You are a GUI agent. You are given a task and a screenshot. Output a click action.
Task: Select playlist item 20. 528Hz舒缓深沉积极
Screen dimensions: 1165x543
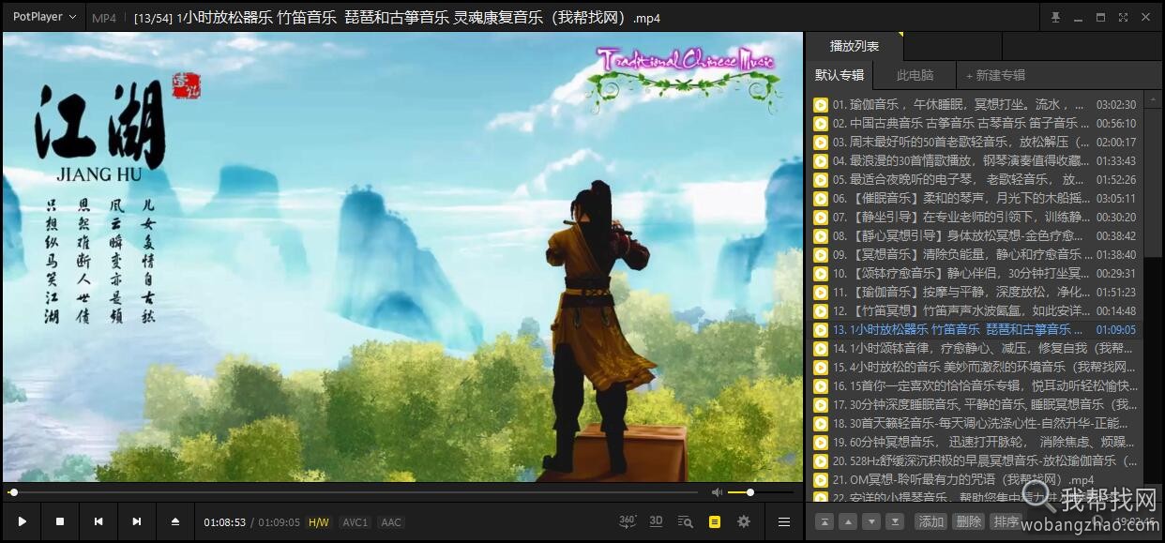[x=975, y=460]
